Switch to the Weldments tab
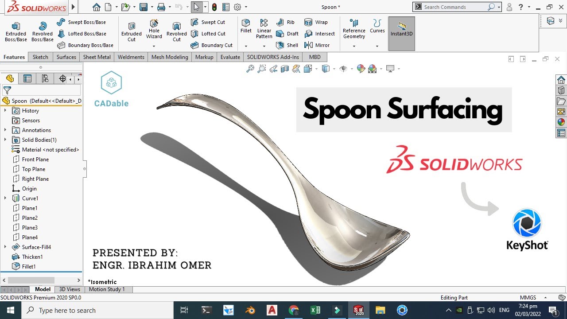The image size is (567, 319). pos(131,57)
